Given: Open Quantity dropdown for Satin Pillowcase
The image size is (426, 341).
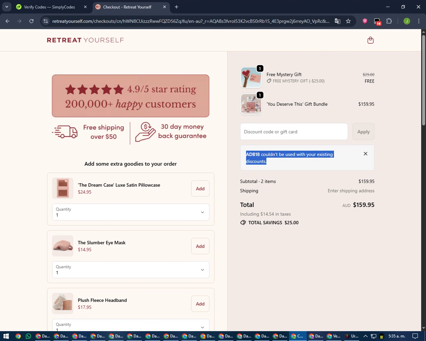Looking at the screenshot, I should tap(131, 212).
